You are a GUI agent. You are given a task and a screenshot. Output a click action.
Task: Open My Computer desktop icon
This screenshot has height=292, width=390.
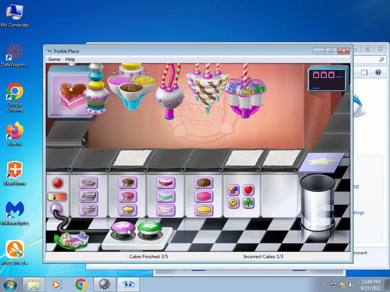pyautogui.click(x=15, y=16)
